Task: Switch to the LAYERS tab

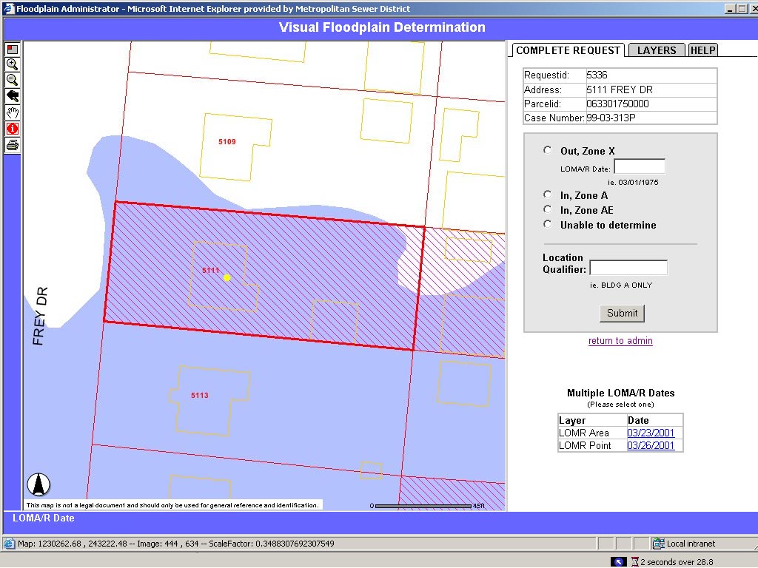Action: (x=657, y=50)
